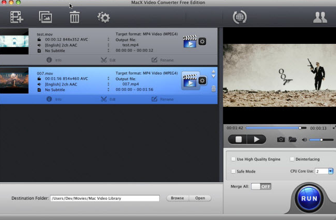Click the 00:01:42 elapsed time
This screenshot has width=336, height=220.
[235, 128]
